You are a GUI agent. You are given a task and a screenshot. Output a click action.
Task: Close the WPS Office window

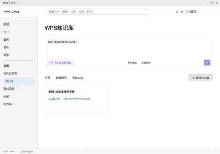(217, 3)
